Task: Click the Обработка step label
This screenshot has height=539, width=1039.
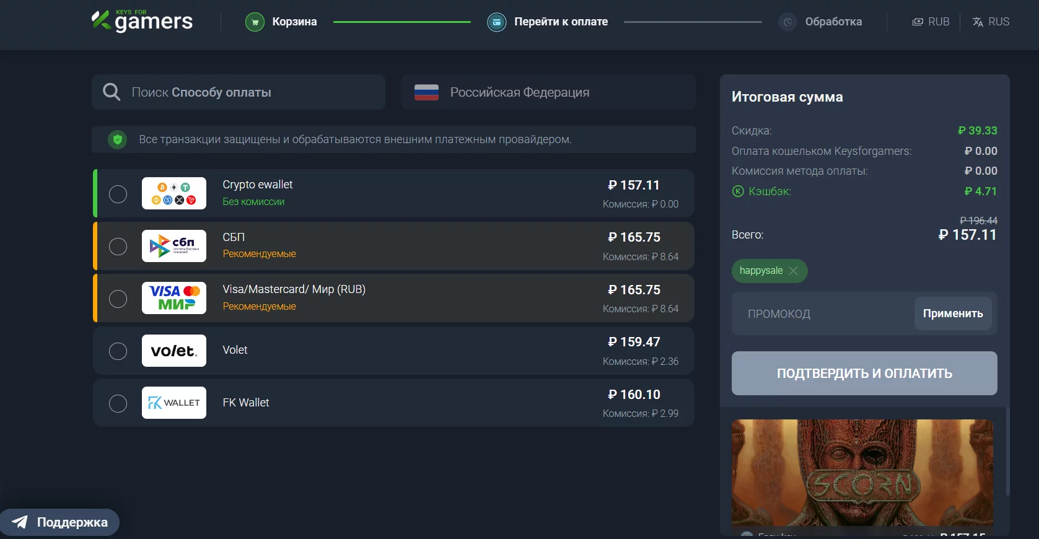Action: coord(833,22)
